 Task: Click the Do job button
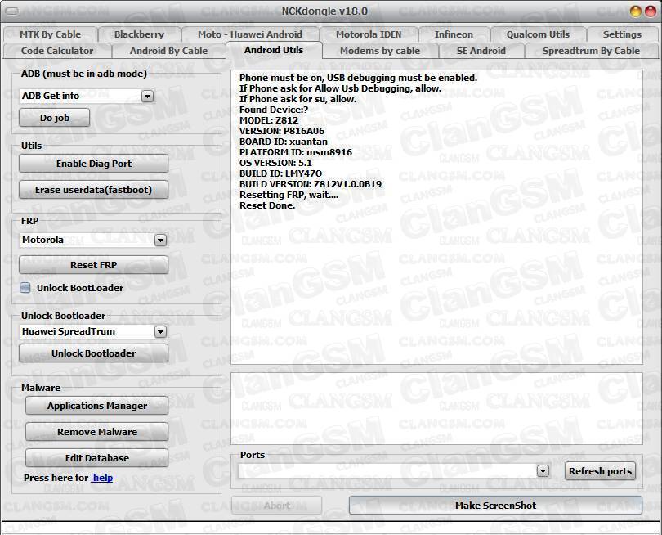pyautogui.click(x=55, y=118)
